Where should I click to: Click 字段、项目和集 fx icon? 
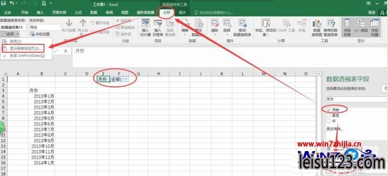[266, 23]
